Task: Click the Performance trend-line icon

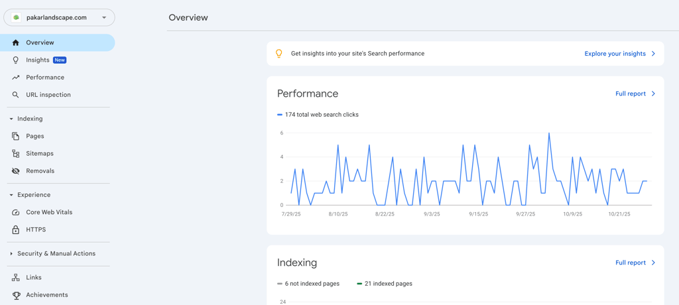Action: [16, 78]
